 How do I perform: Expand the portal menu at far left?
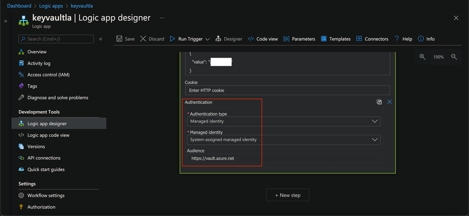pyautogui.click(x=5, y=21)
